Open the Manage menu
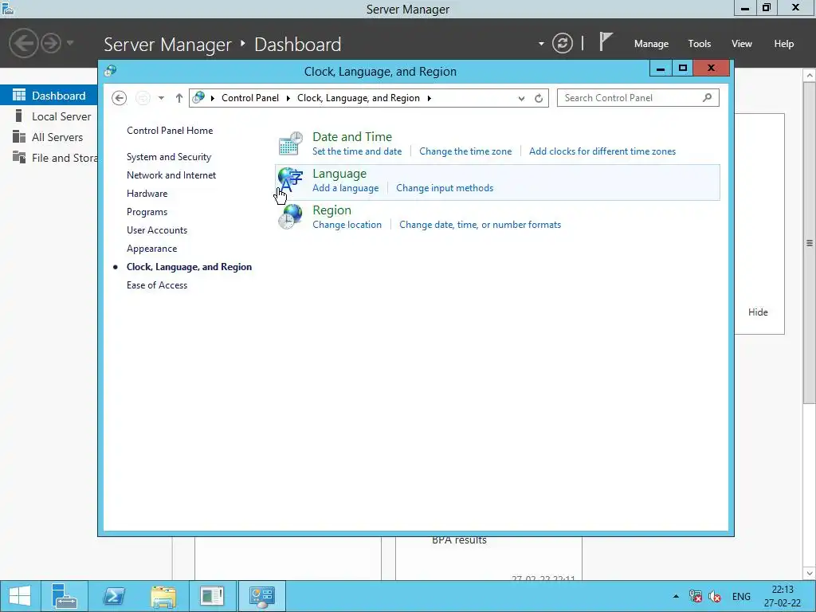The height and width of the screenshot is (612, 816). pyautogui.click(x=651, y=44)
